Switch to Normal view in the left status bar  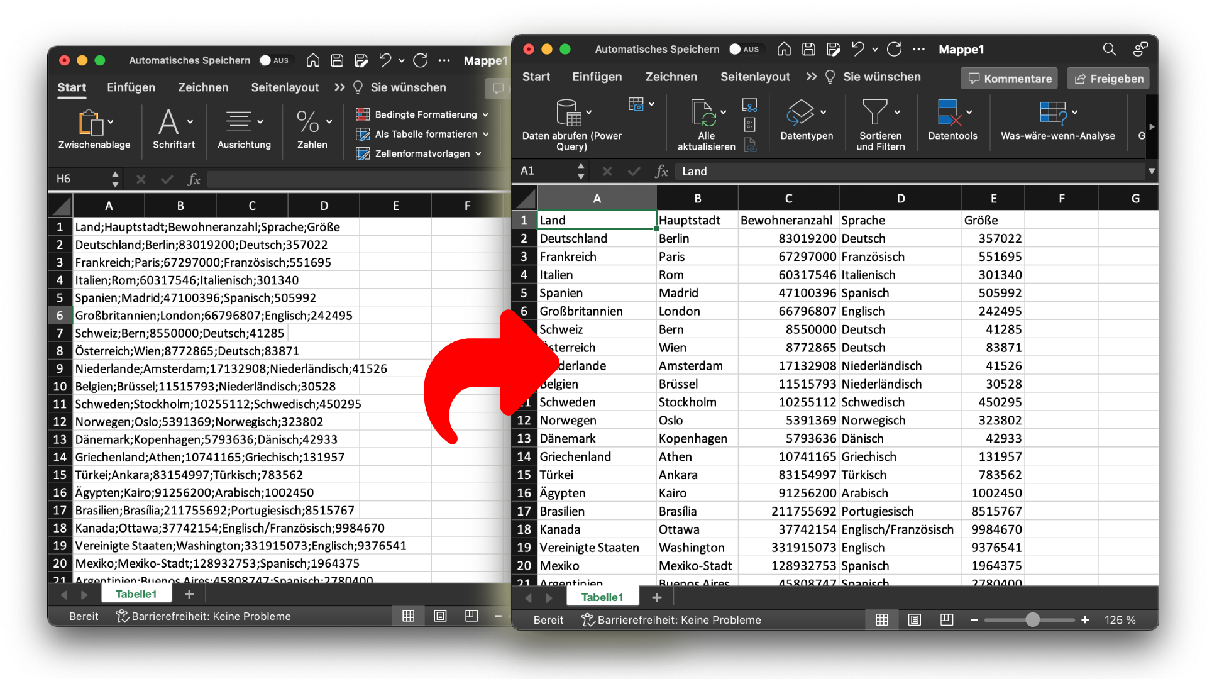click(408, 616)
